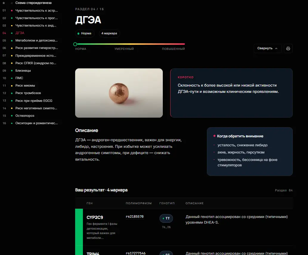
Task: Click the rs17277546 polymorphism link
Action: point(136,253)
